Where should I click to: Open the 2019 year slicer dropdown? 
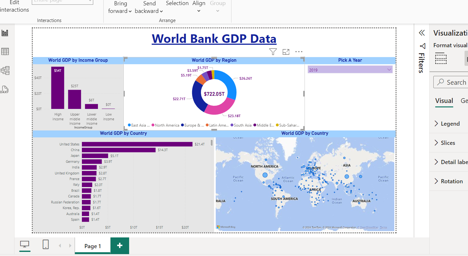pos(350,70)
